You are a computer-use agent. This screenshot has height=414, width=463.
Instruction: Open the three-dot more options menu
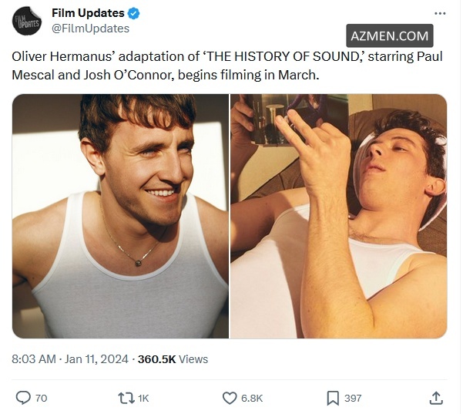(x=440, y=14)
